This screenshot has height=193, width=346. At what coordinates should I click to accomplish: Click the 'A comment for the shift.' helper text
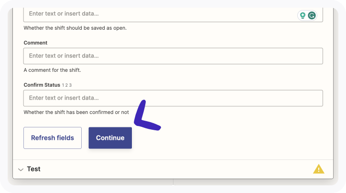click(52, 70)
